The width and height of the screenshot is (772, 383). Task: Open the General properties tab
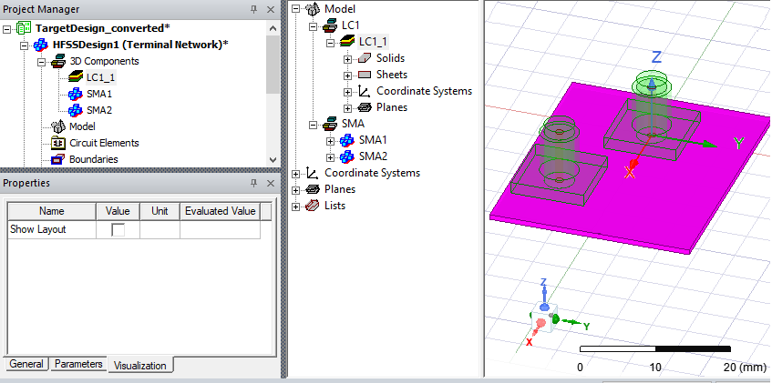click(x=26, y=364)
